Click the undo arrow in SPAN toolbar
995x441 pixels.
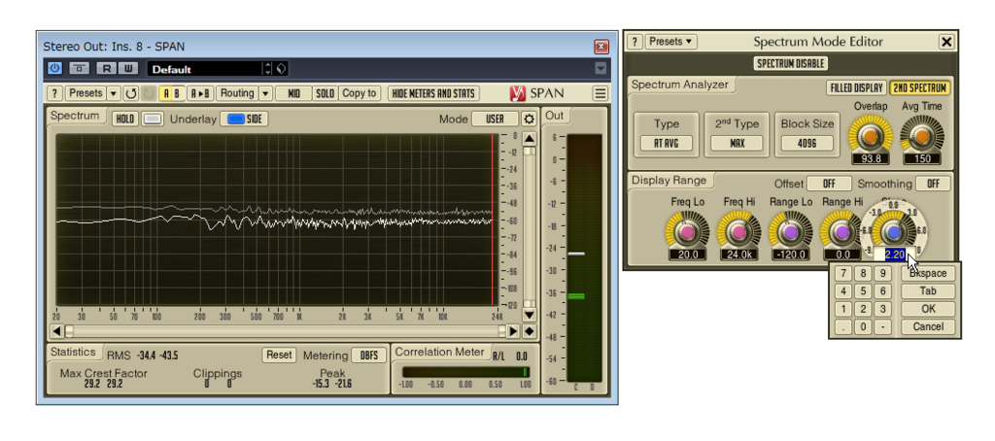(131, 93)
